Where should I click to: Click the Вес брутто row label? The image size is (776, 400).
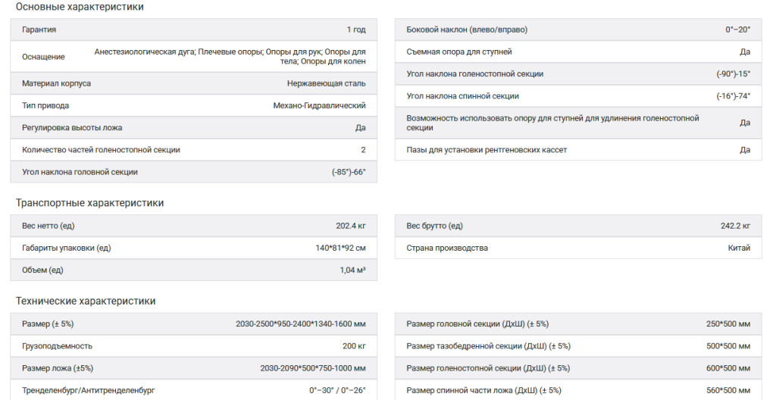tap(434, 227)
